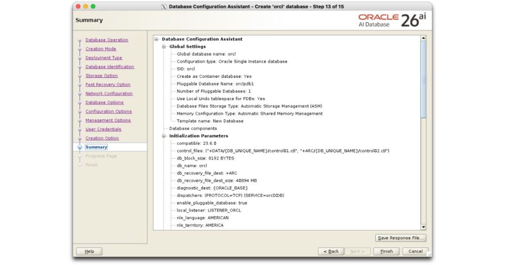Select 'db_block_size: 8192 BYTES' row
Image resolution: width=505 pixels, height=265 pixels.
[206, 158]
